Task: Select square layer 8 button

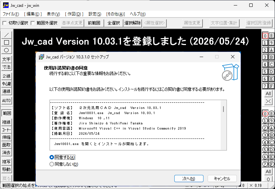Action: point(271,36)
